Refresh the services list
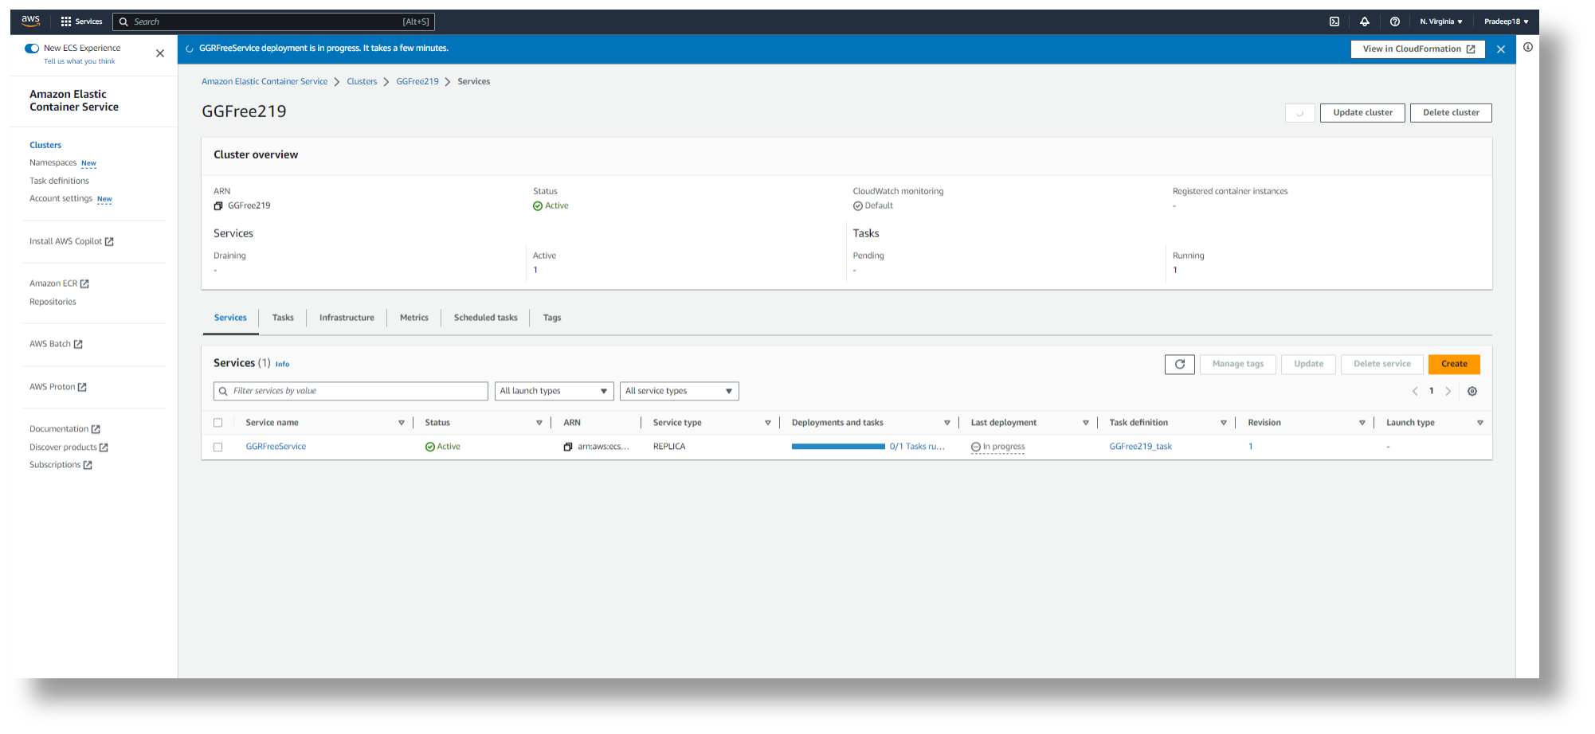This screenshot has width=1595, height=734. click(1180, 365)
